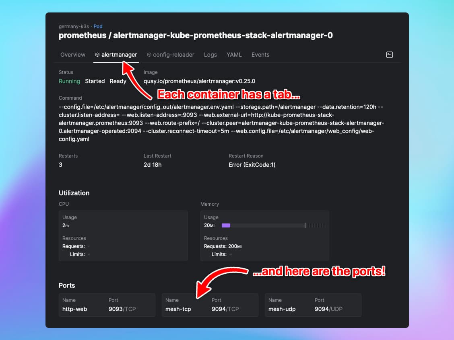Click the memory usage value 20Mi

(209, 225)
